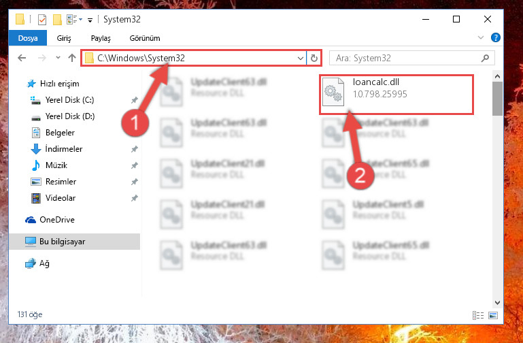
Task: Open the Help question mark icon
Action: [x=496, y=37]
